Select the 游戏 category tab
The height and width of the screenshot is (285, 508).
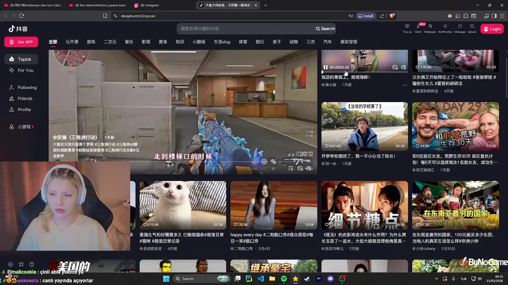[91, 42]
